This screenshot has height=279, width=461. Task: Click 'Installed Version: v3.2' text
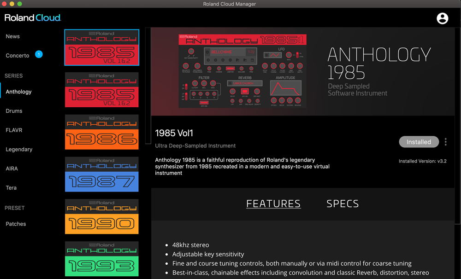(422, 161)
